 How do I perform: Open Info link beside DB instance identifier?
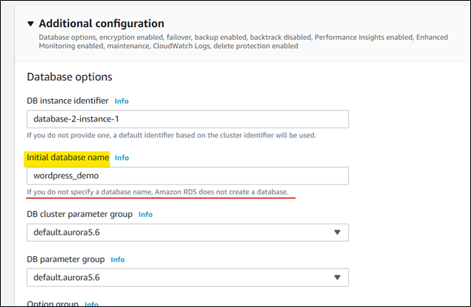click(121, 101)
